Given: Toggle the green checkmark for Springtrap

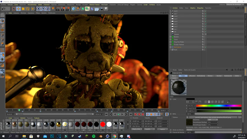Looking at the screenshot, I should tap(205, 47).
